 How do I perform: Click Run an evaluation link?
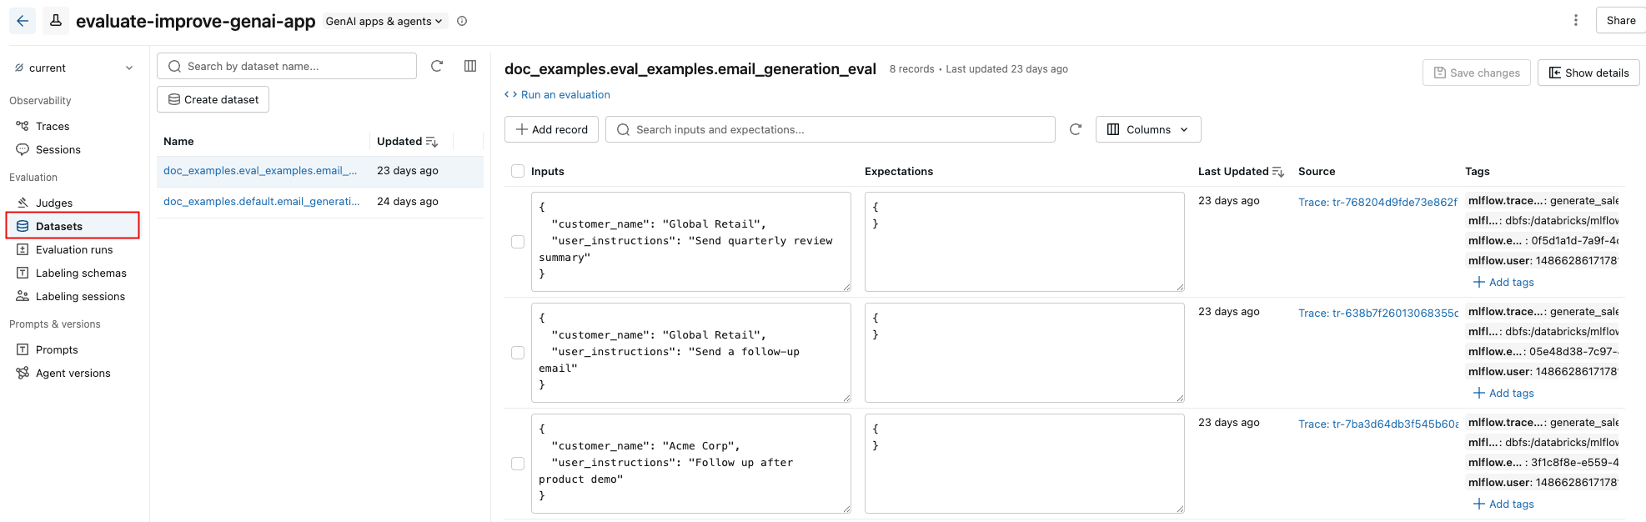point(565,95)
